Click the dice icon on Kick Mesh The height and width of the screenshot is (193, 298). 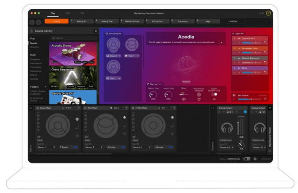[124, 118]
